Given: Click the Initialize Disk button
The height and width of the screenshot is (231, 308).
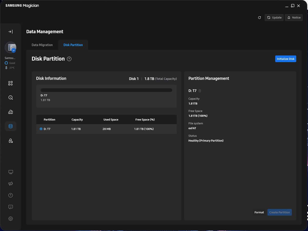Looking at the screenshot, I should click(285, 59).
